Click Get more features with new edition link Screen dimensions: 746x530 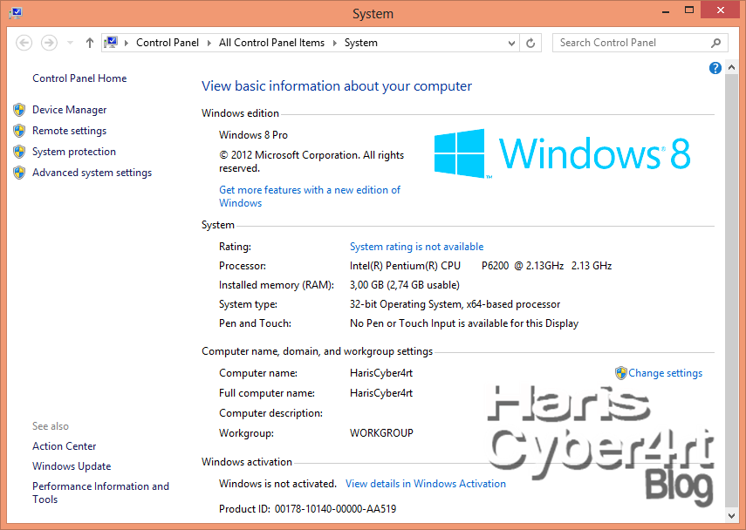coord(309,196)
